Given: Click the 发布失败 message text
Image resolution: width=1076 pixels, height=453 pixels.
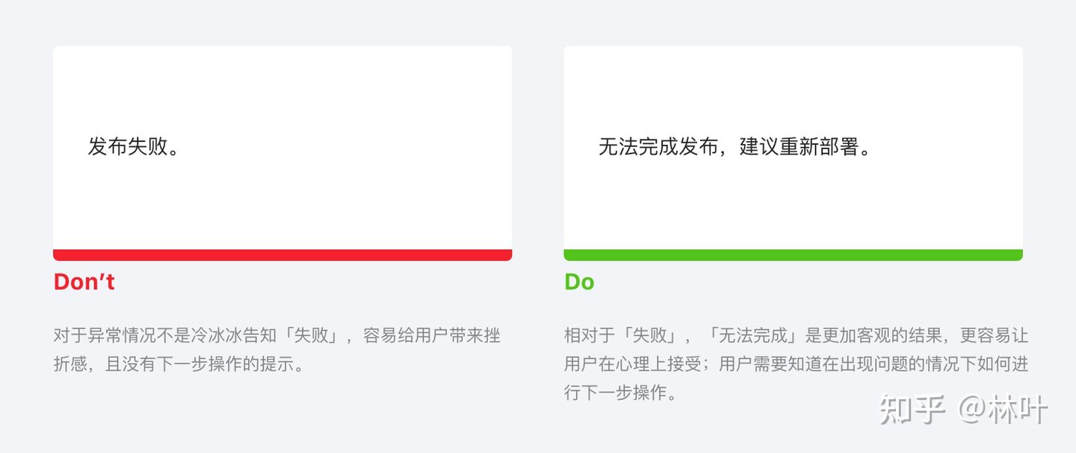Looking at the screenshot, I should pyautogui.click(x=134, y=146).
